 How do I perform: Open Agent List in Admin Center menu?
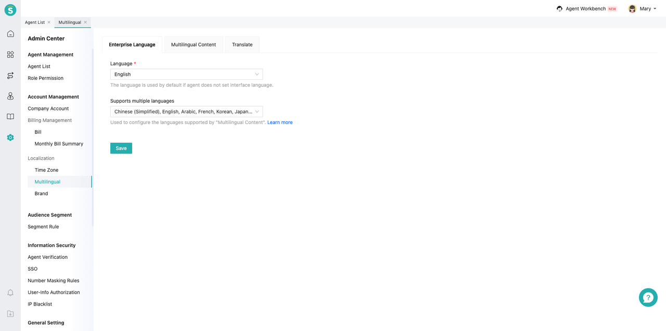(x=39, y=66)
